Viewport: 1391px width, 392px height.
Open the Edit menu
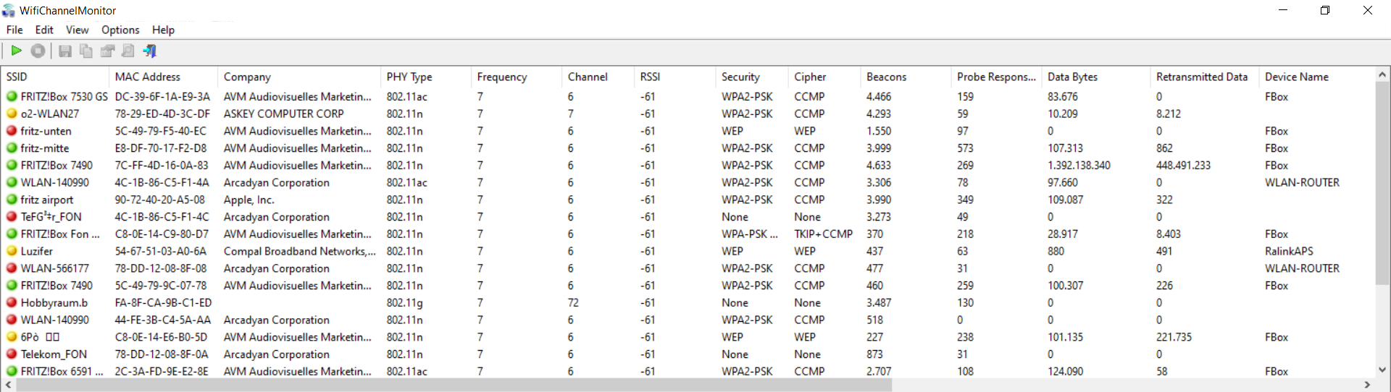click(44, 30)
